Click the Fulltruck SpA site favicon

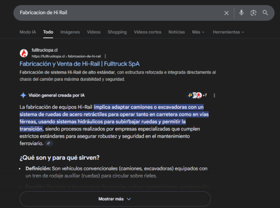[x=24, y=53]
